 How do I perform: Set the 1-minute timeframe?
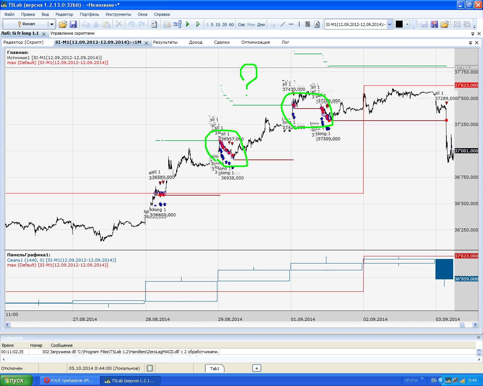tap(208, 25)
